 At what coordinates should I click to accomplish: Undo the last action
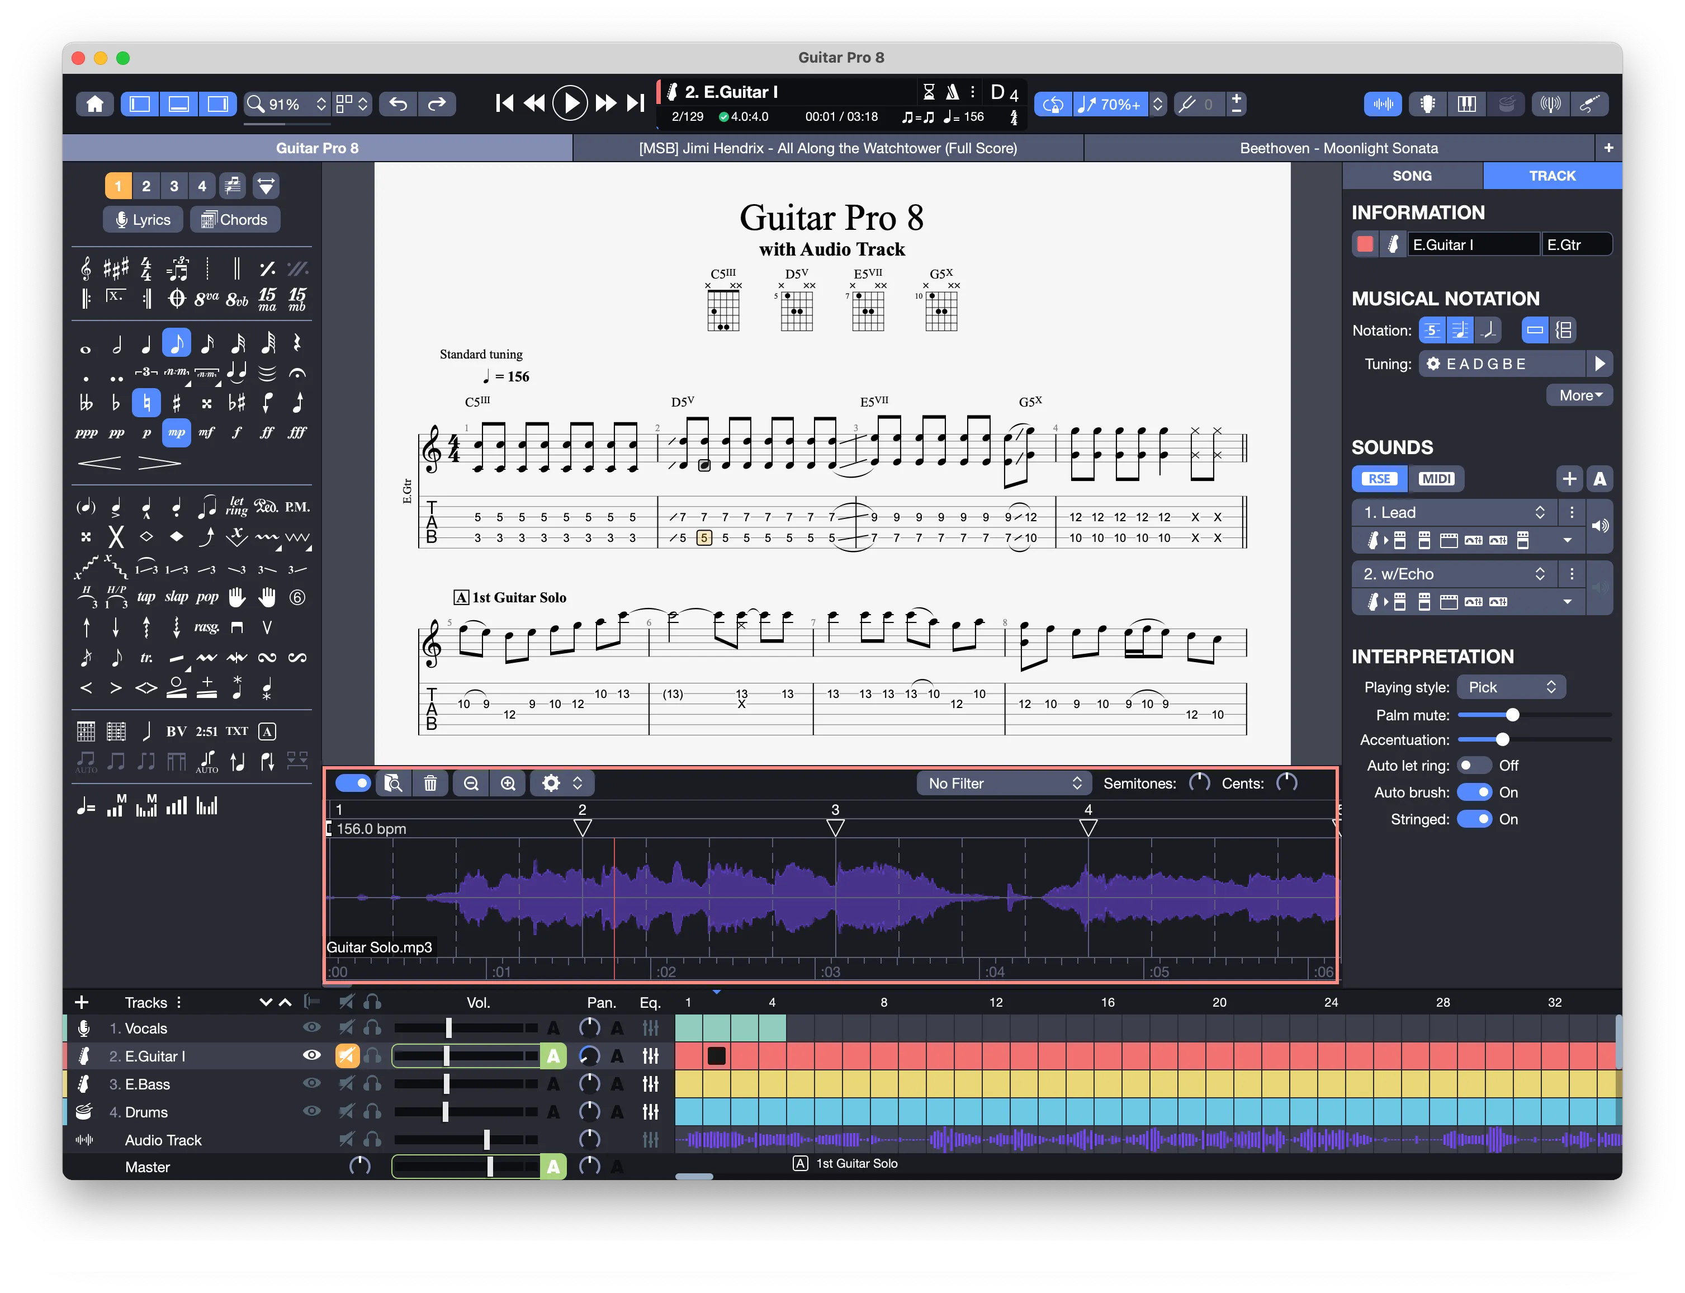[398, 104]
